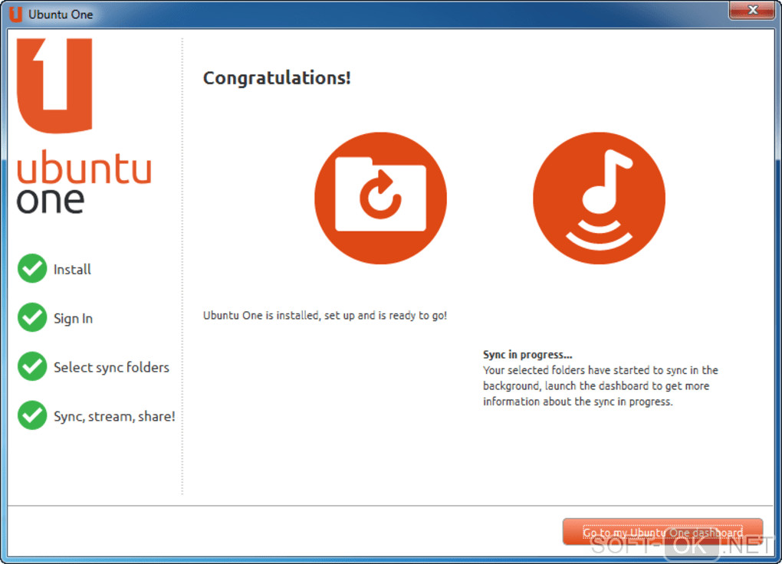Click the Ubuntu One title bar icon
This screenshot has width=782, height=564.
[x=15, y=14]
